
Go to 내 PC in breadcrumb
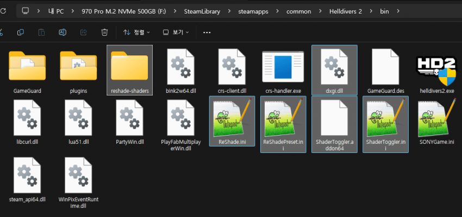pyautogui.click(x=55, y=11)
